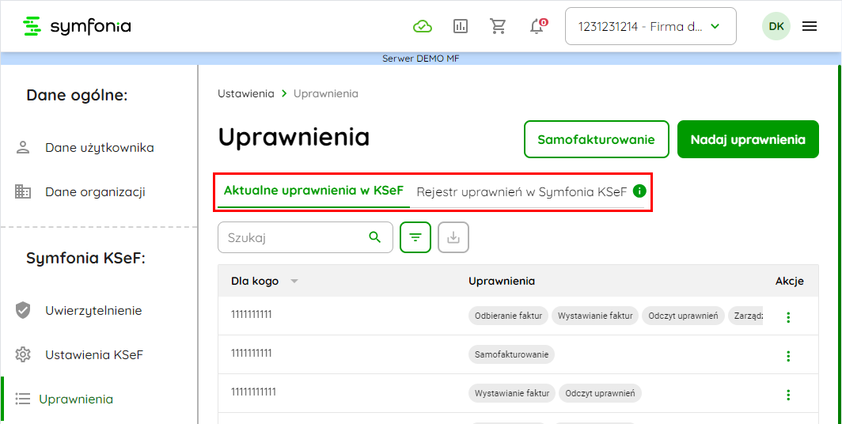
Task: Open notifications bell icon
Action: [x=537, y=26]
